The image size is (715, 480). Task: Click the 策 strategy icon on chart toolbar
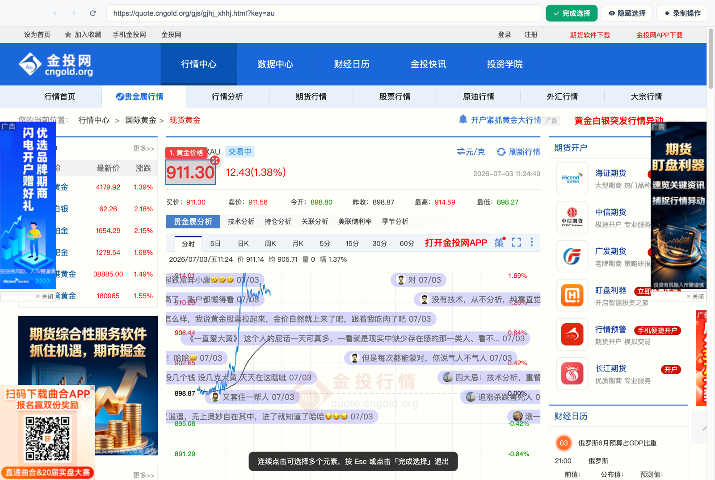click(x=500, y=242)
